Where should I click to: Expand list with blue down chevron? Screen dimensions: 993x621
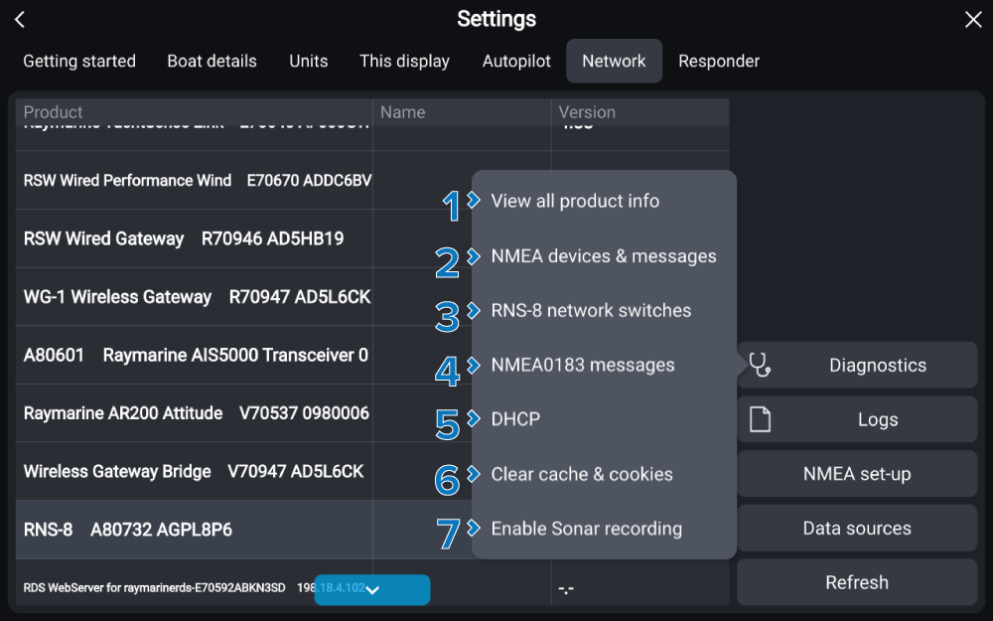372,590
